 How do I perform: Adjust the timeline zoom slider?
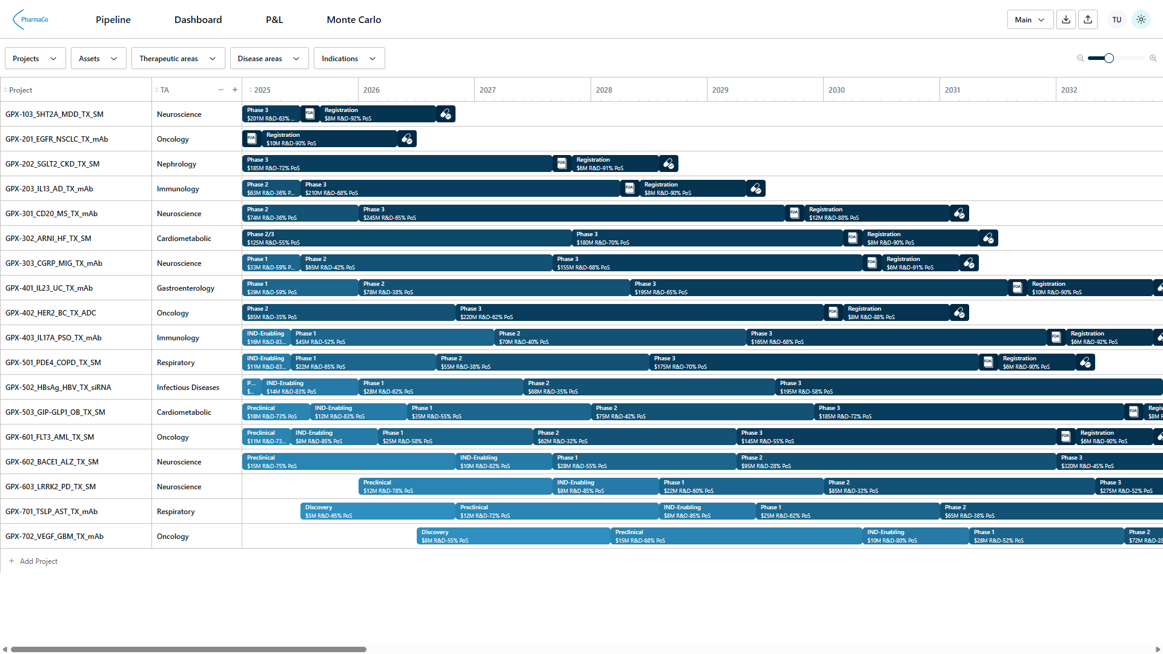point(1108,58)
